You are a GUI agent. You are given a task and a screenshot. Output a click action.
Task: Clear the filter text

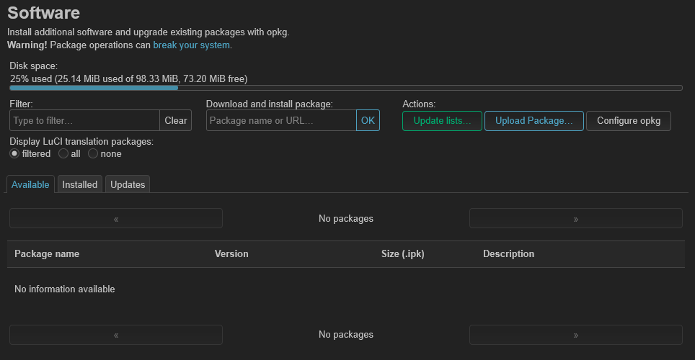pyautogui.click(x=175, y=120)
